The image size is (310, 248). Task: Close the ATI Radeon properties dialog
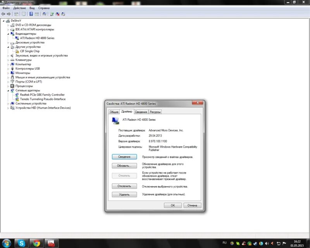pyautogui.click(x=197, y=103)
